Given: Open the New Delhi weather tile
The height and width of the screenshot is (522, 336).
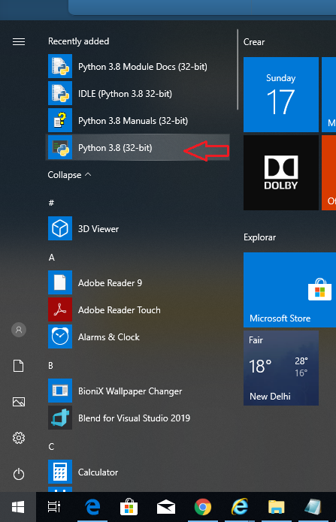Looking at the screenshot, I should (x=281, y=368).
